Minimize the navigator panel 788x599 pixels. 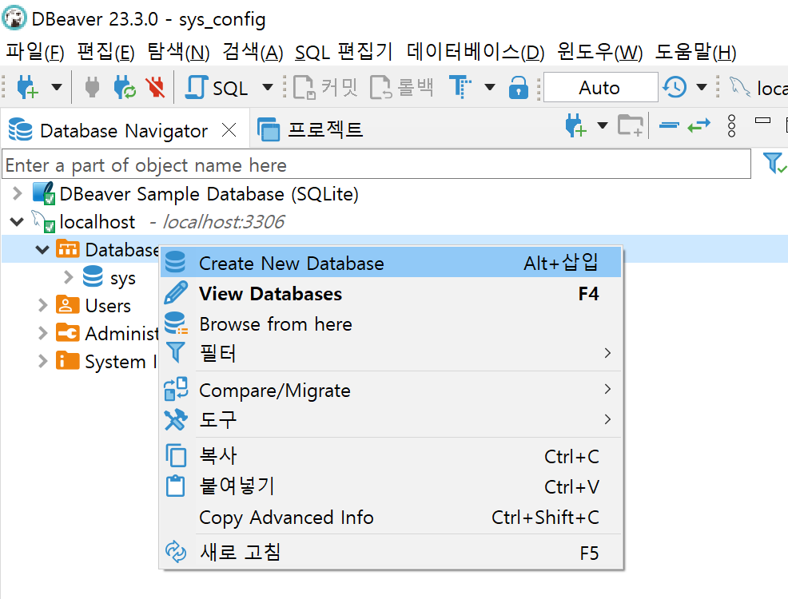point(762,121)
